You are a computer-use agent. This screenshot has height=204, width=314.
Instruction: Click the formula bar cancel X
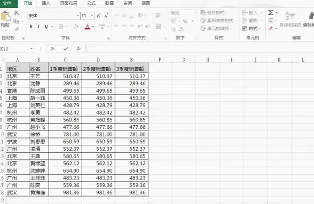pos(53,49)
